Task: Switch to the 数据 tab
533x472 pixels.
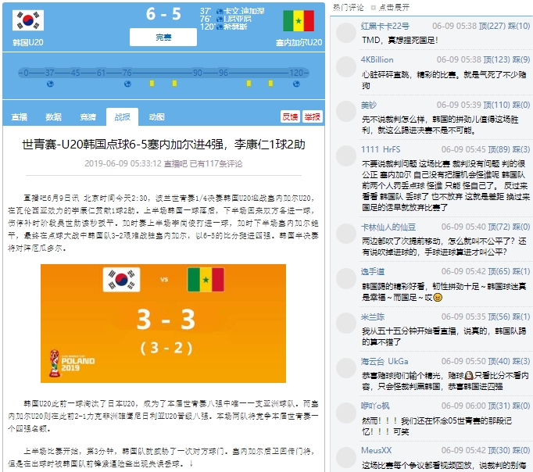Action: (x=54, y=117)
